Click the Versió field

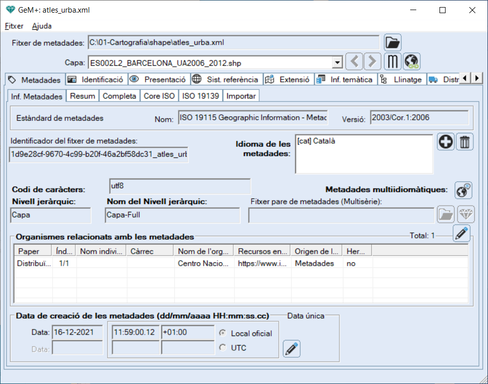click(419, 118)
